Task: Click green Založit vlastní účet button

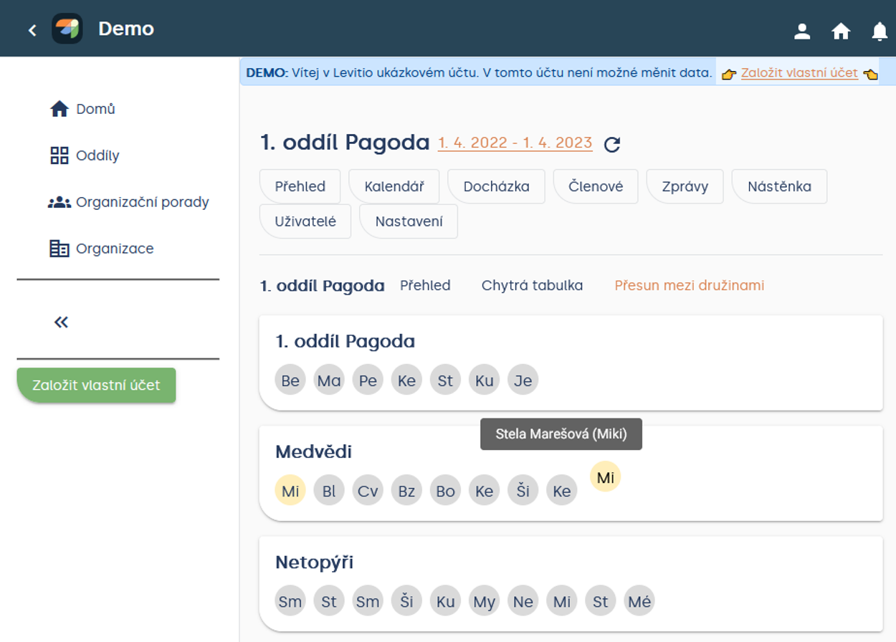Action: pyautogui.click(x=96, y=385)
